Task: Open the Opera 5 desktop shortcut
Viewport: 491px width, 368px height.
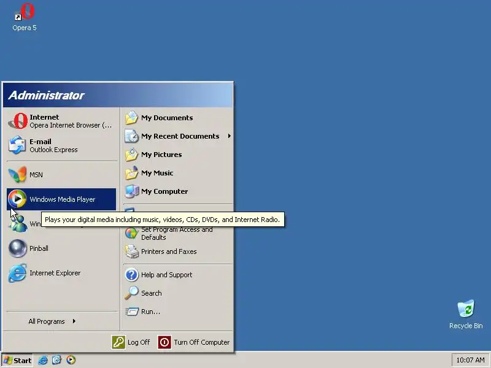Action: (x=25, y=17)
